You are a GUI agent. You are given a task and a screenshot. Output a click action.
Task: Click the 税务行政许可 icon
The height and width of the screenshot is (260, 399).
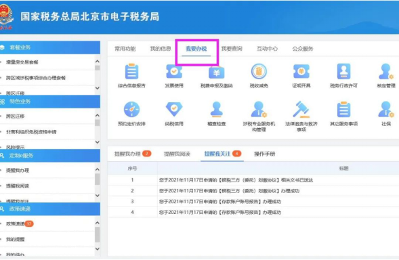coord(343,72)
